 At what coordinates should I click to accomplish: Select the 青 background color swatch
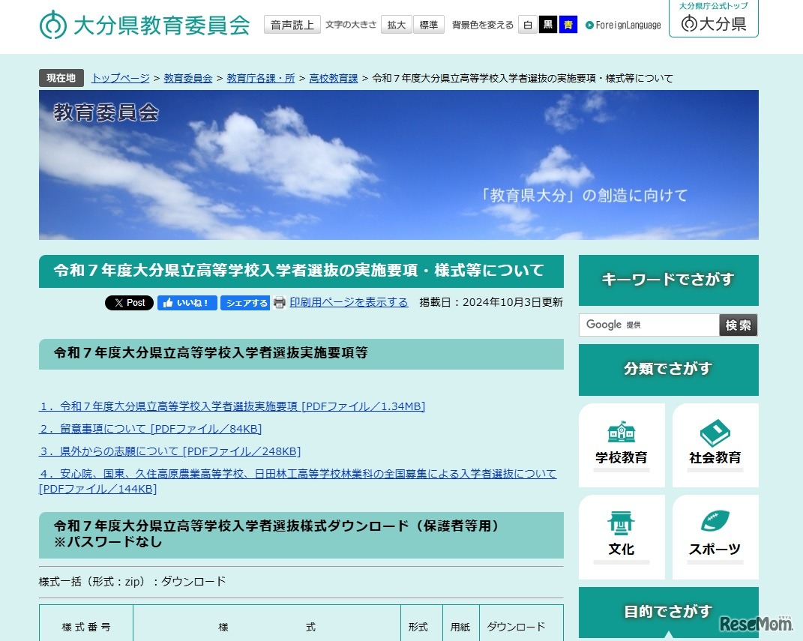click(568, 25)
